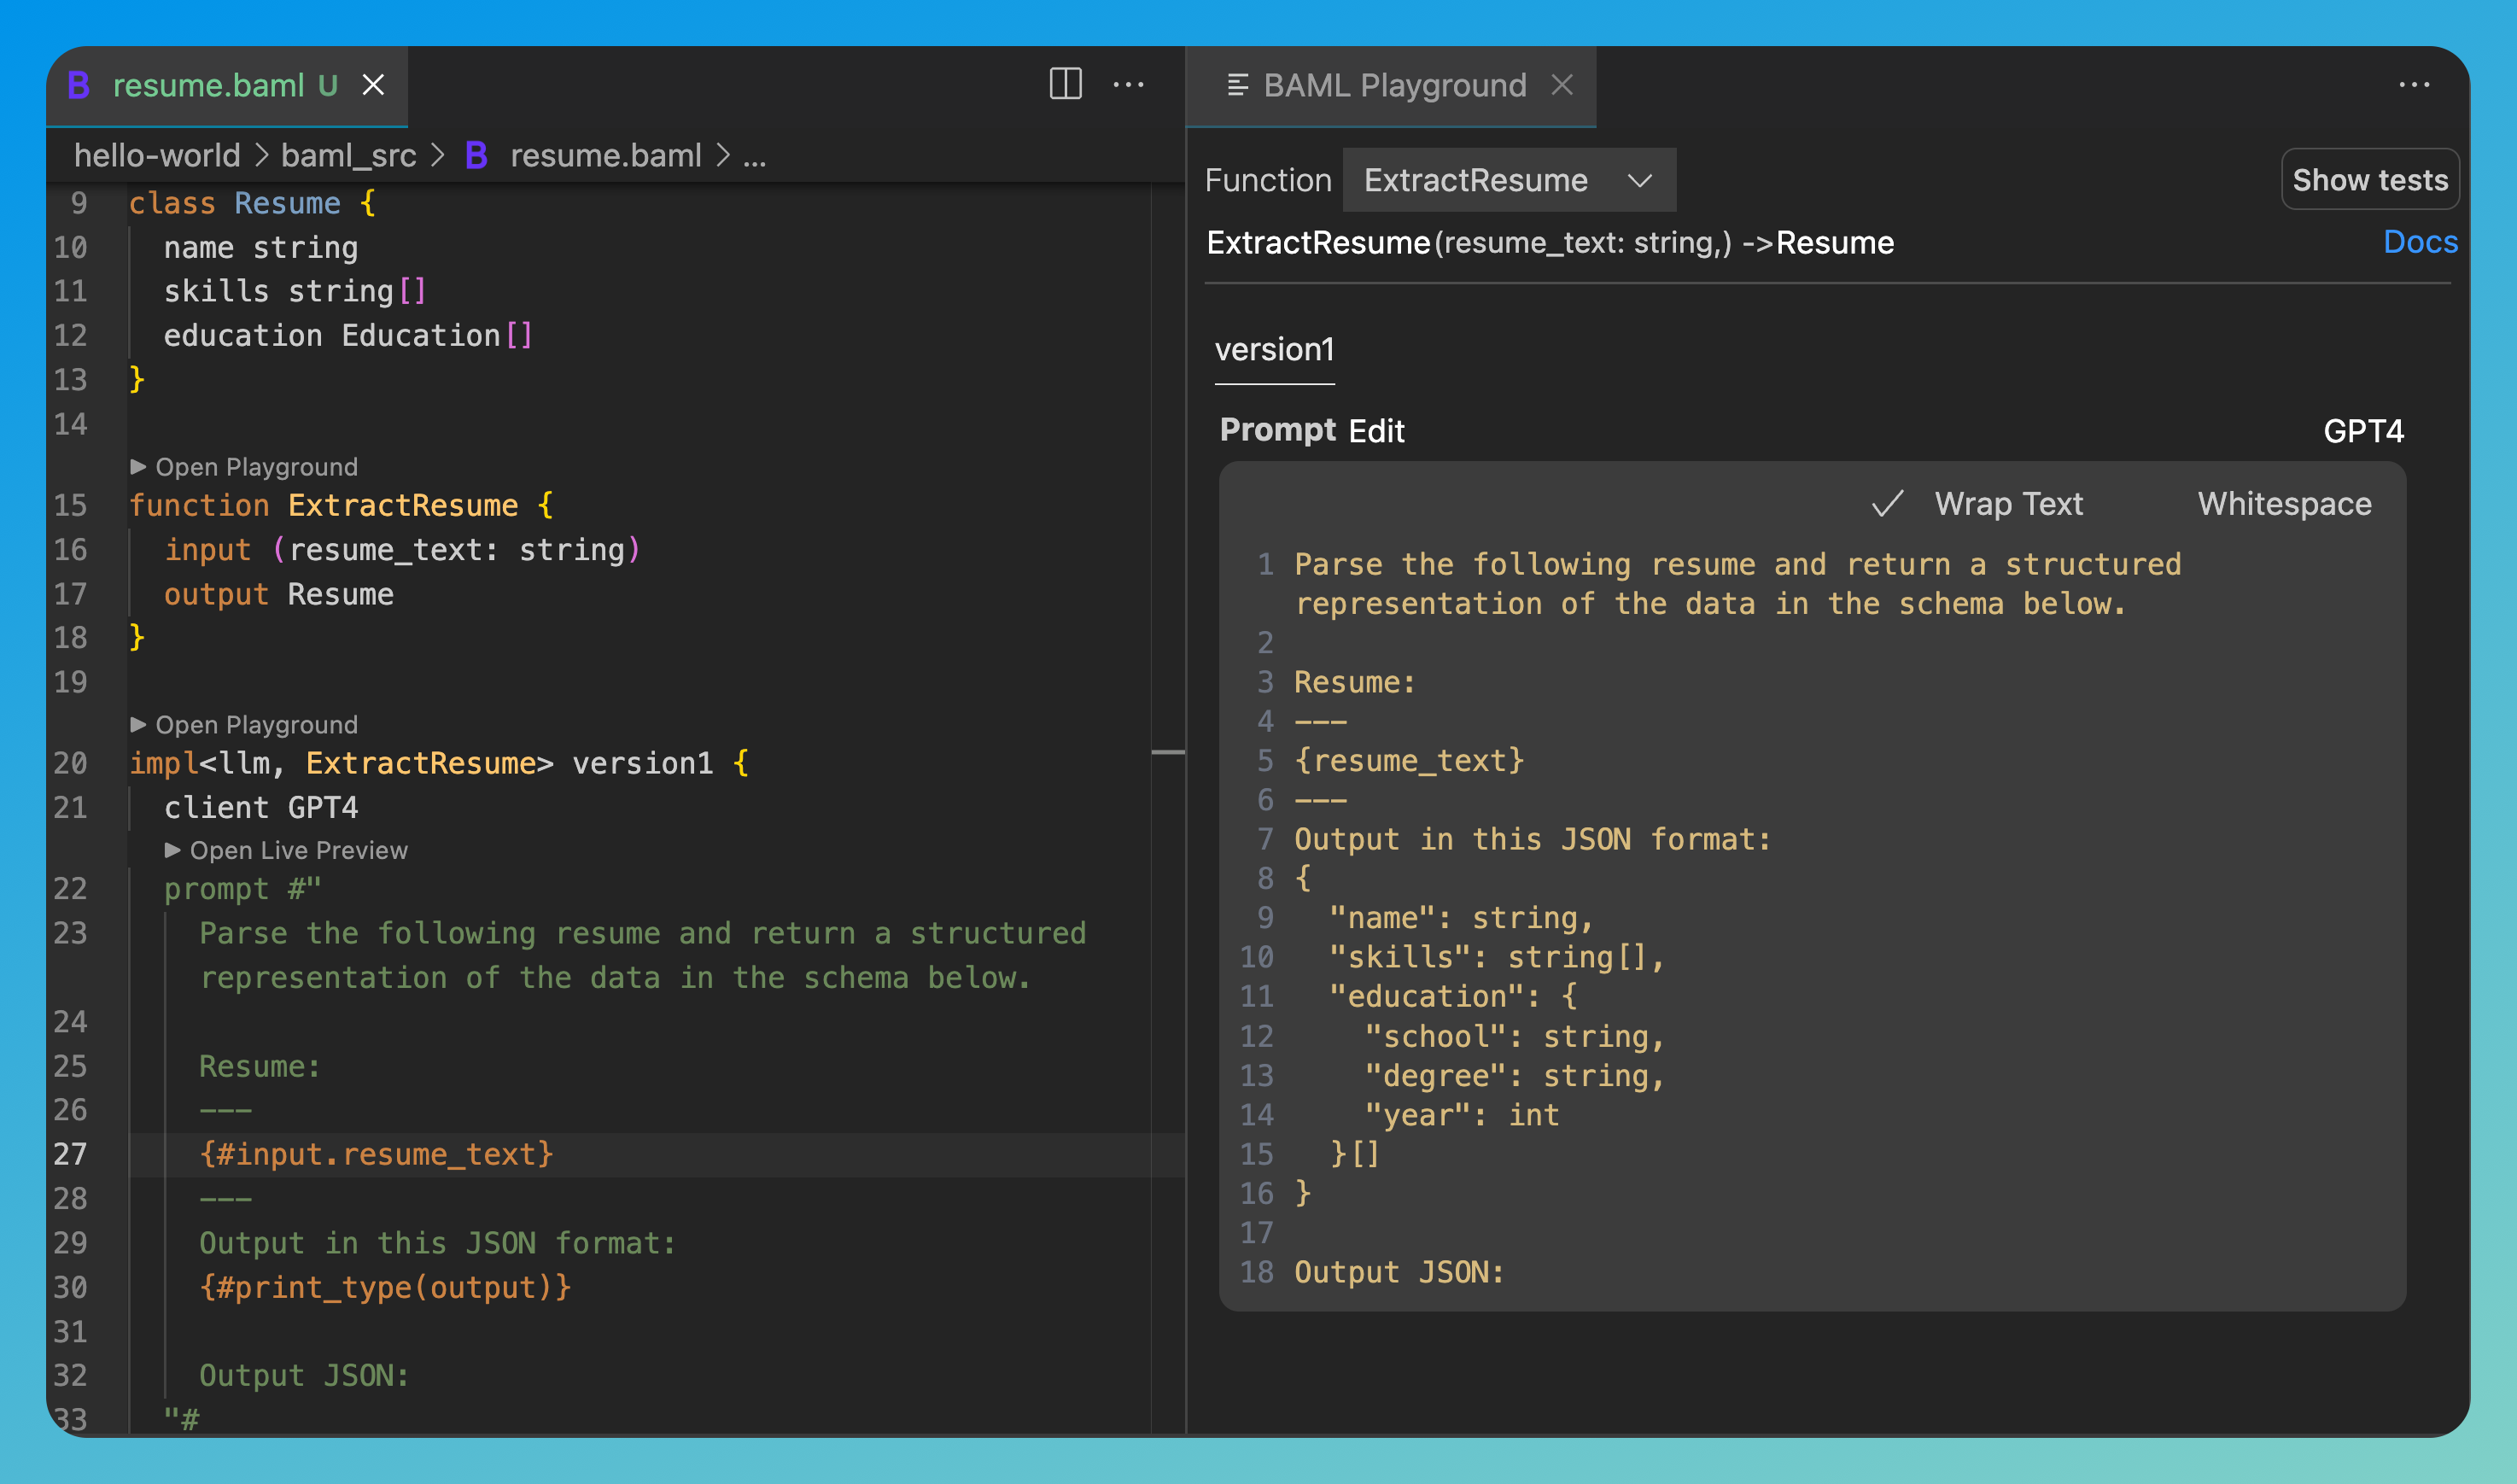Open the Docs link

pyautogui.click(x=2419, y=242)
